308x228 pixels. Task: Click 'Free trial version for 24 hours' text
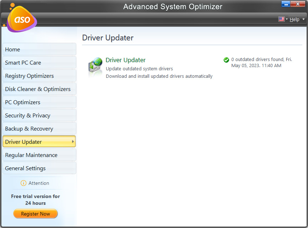[x=35, y=199]
